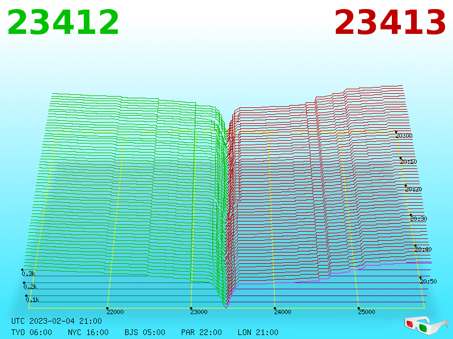Viewport: 453px width, 339px height.
Task: Click the 22000 price axis label
Action: coord(115,312)
